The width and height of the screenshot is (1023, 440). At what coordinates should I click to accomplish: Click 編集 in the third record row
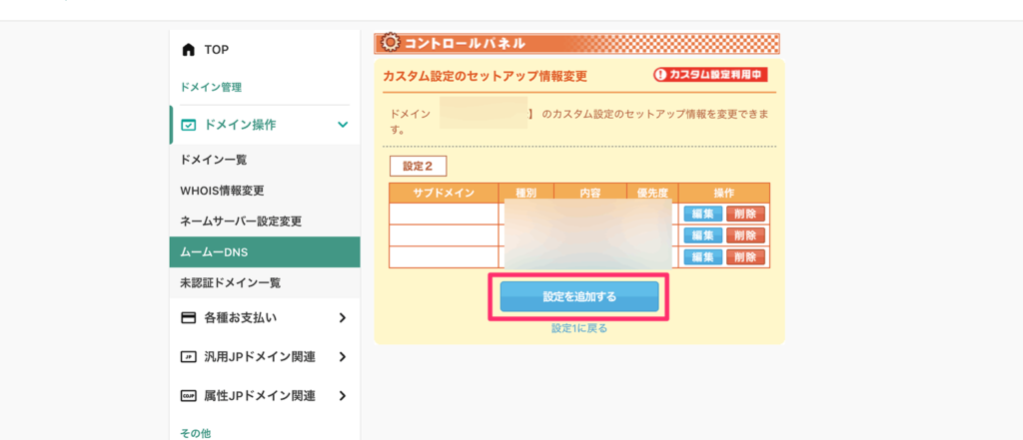point(702,256)
